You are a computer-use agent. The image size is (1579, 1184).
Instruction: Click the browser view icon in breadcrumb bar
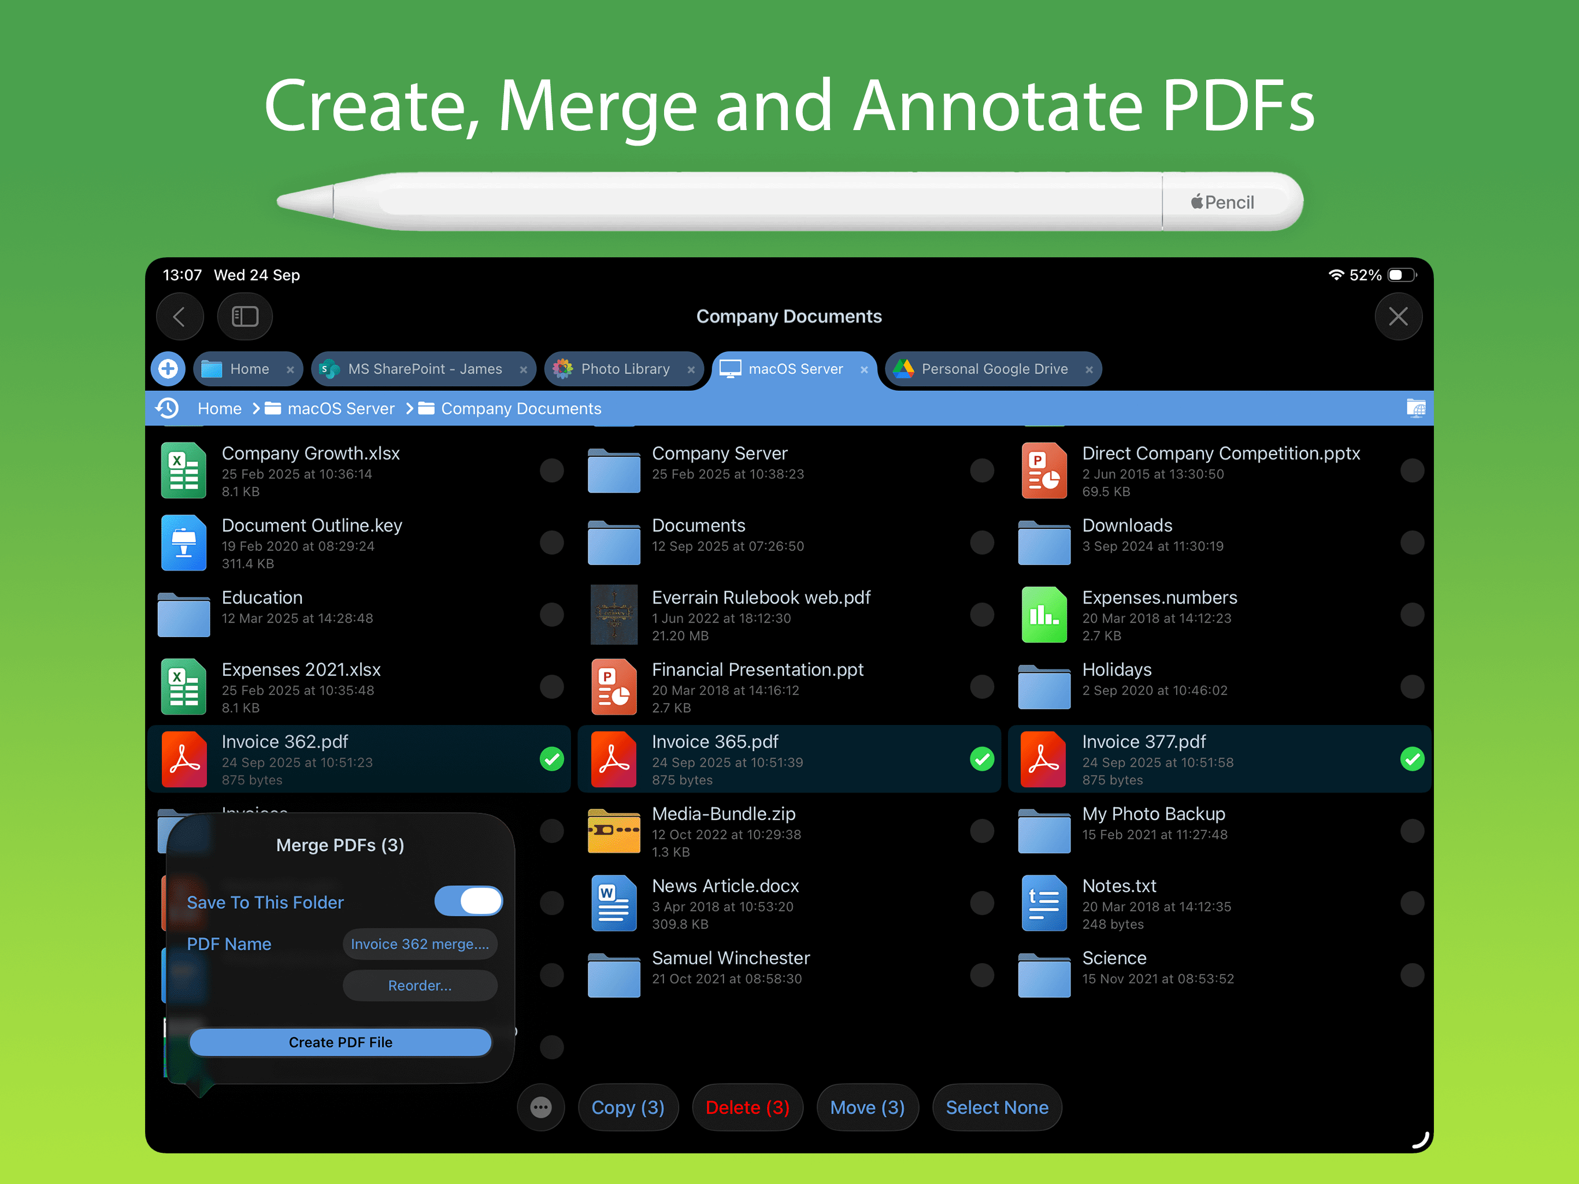(x=1415, y=409)
